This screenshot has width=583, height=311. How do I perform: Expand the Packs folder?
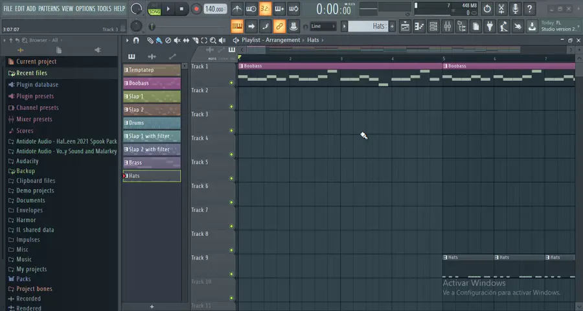click(x=23, y=279)
